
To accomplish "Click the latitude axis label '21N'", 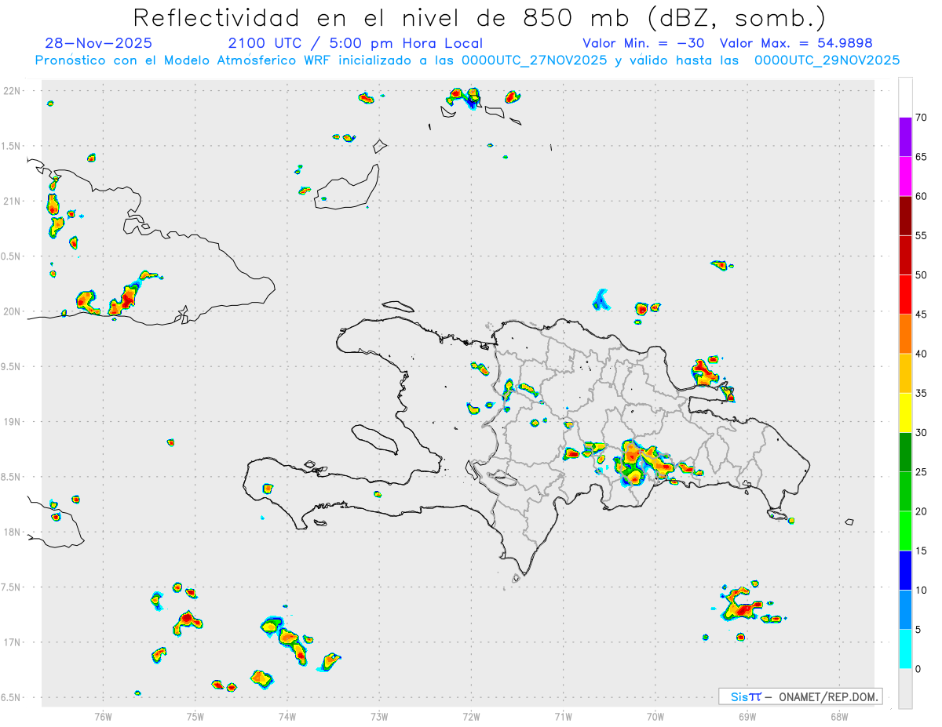I will 12,202.
